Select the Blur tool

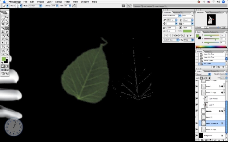pyautogui.click(x=3, y=39)
